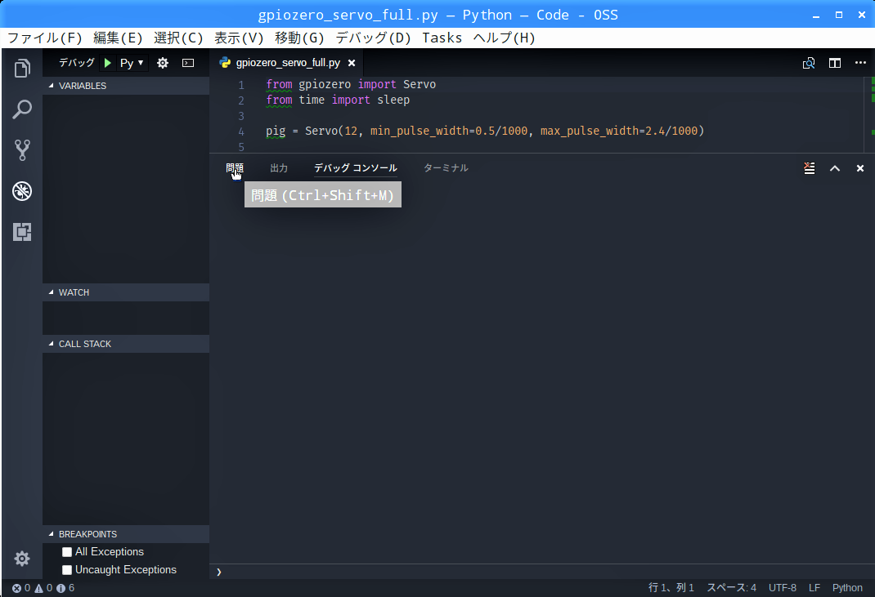Split the editor using top-right icon
The image size is (875, 597).
click(x=835, y=63)
